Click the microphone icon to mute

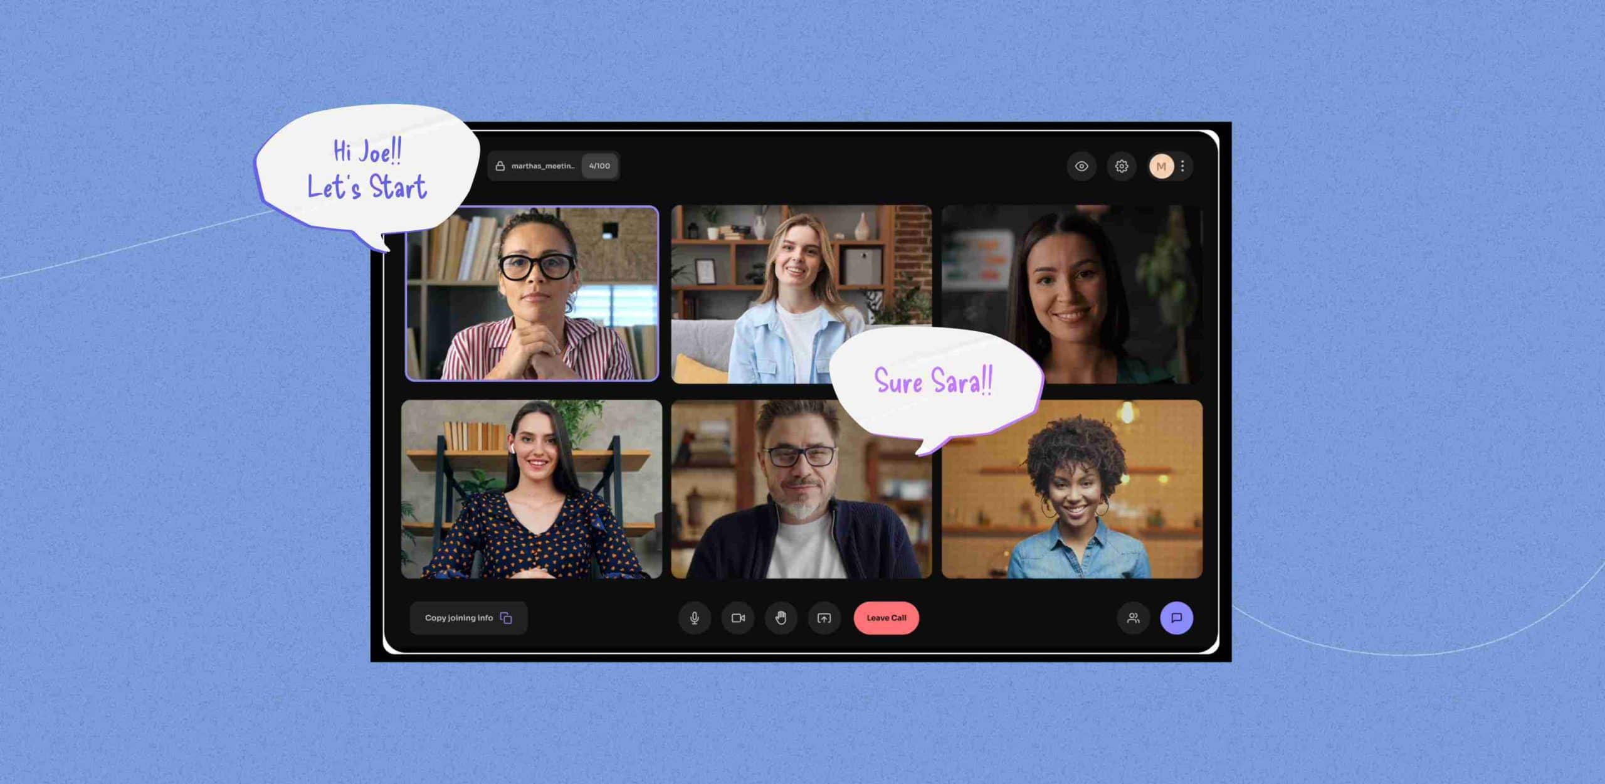[x=690, y=618]
